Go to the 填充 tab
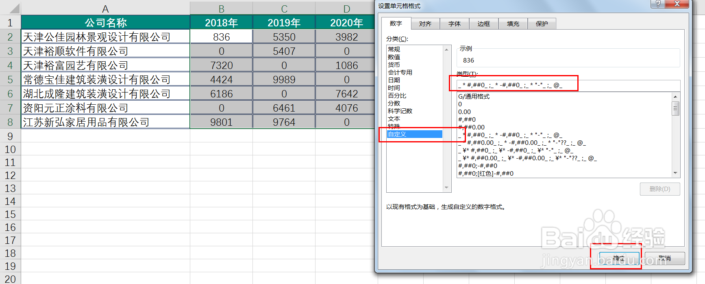705x284 pixels. click(513, 24)
